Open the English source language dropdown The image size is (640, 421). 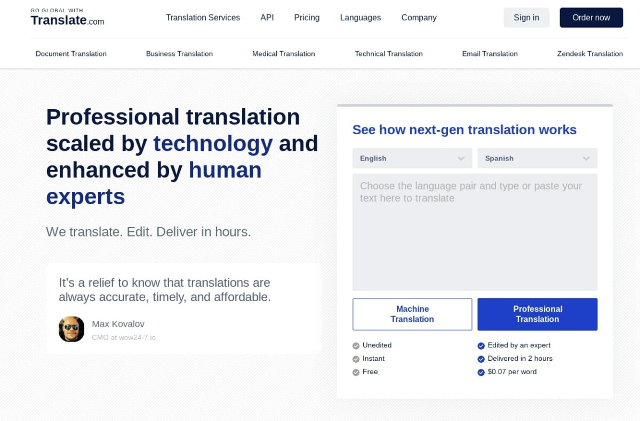[412, 158]
